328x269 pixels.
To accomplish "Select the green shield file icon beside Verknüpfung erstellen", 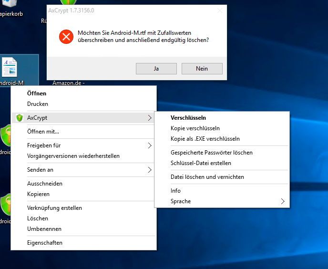I will pyautogui.click(x=5, y=205).
